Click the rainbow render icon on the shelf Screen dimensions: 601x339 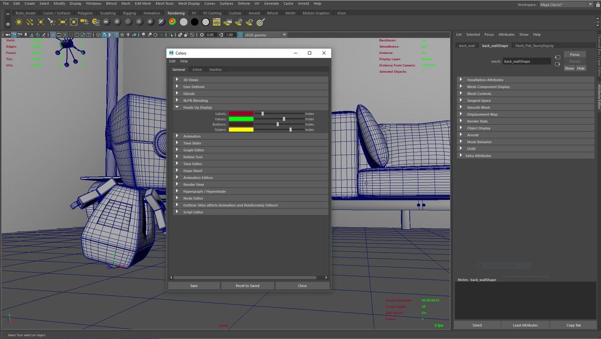172,21
